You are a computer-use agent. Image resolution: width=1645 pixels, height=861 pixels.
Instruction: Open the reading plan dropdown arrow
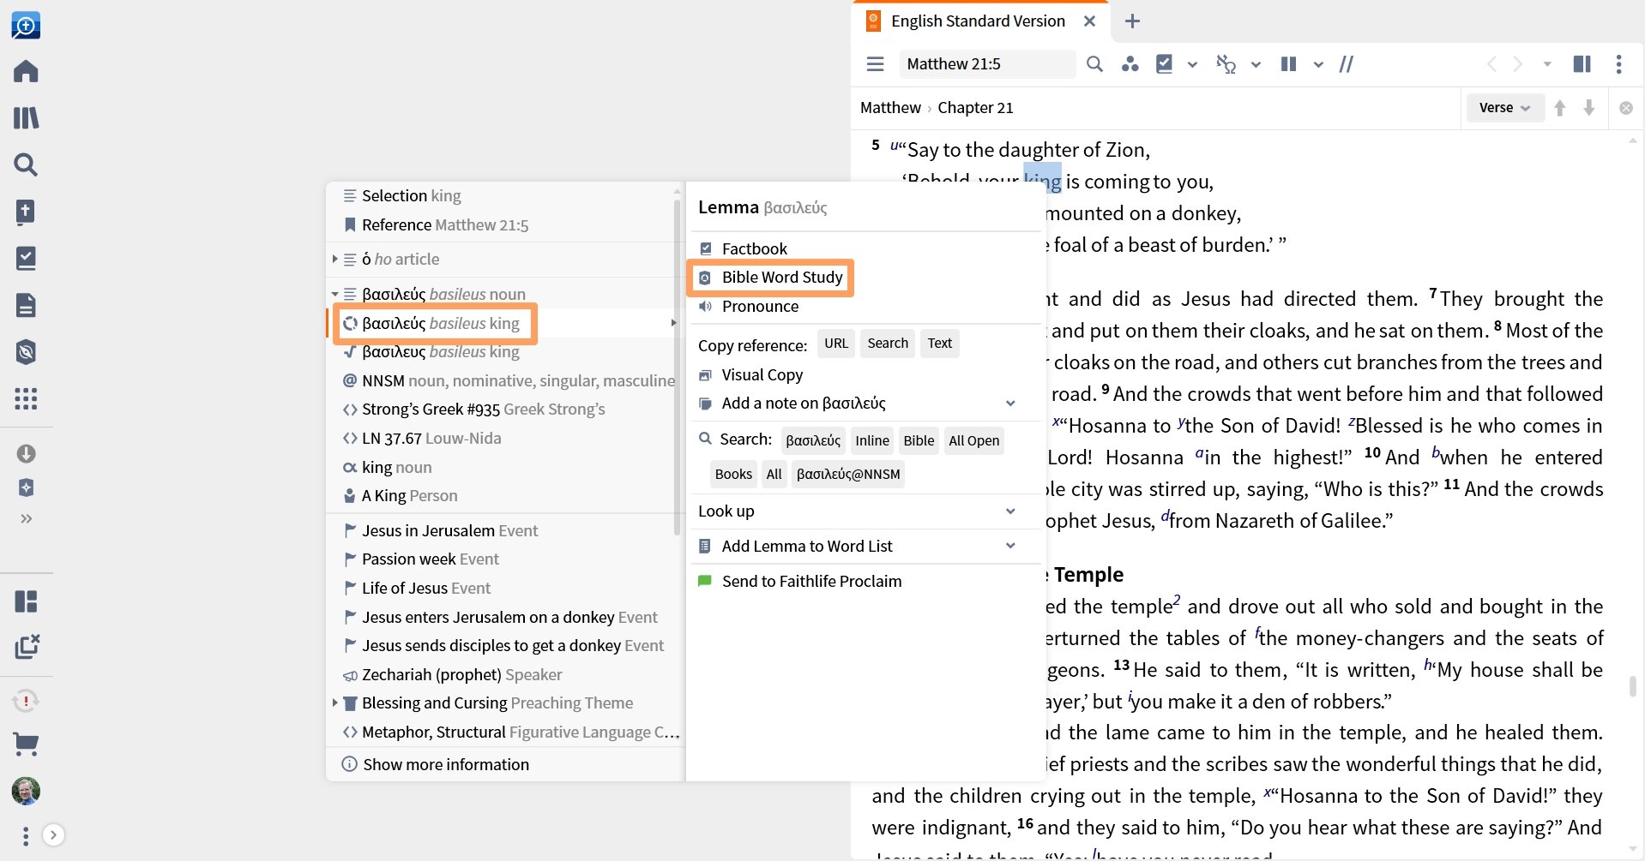1192,64
